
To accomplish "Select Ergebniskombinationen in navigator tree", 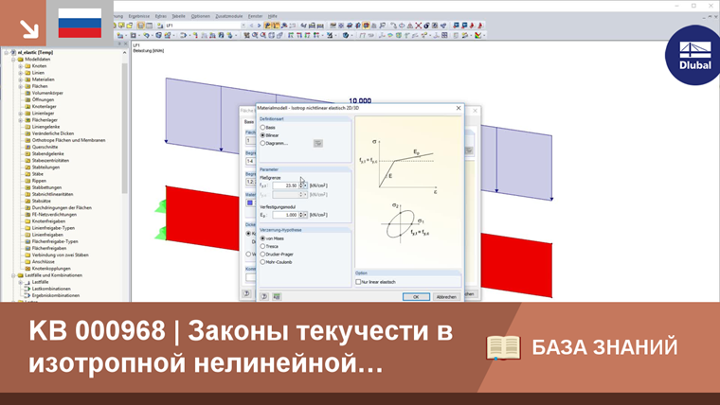I will (56, 295).
